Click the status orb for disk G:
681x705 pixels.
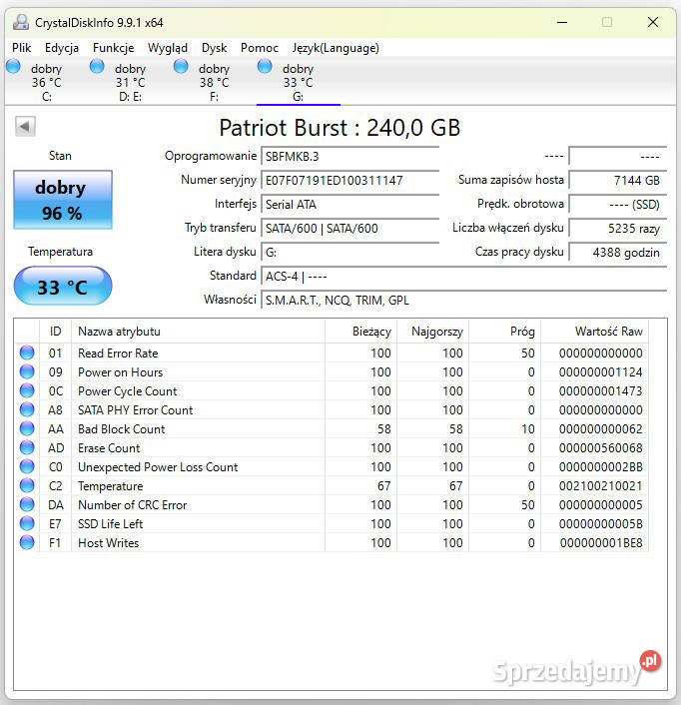pos(265,67)
